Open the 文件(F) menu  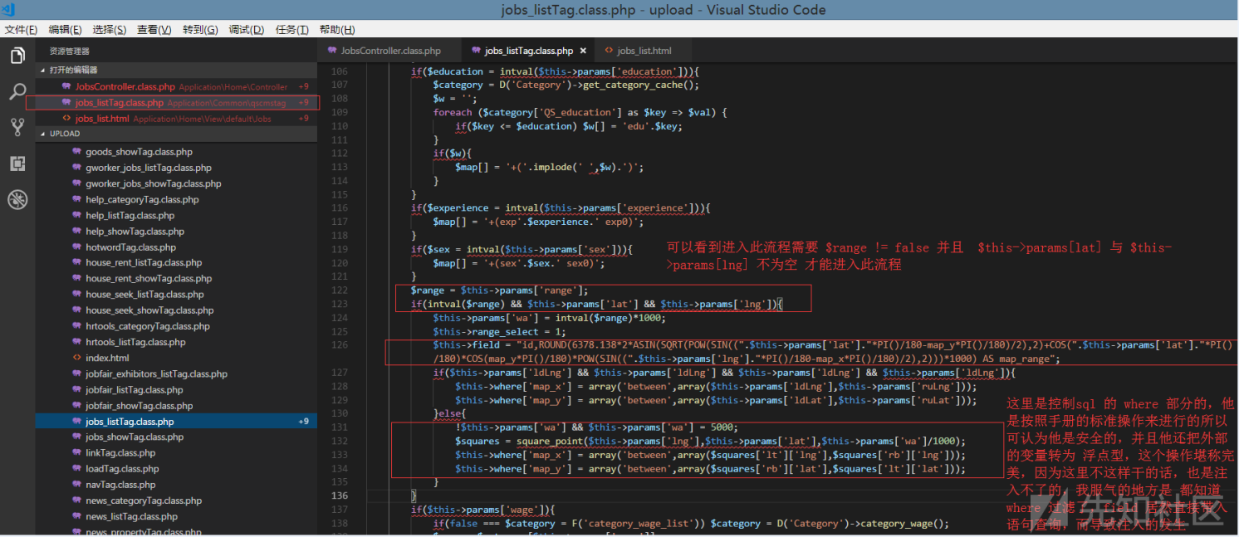[21, 30]
